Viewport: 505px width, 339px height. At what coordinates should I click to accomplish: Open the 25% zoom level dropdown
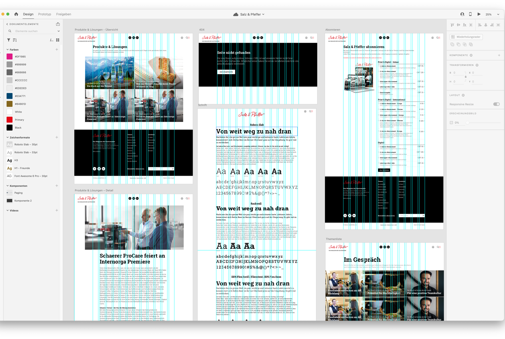pos(492,14)
